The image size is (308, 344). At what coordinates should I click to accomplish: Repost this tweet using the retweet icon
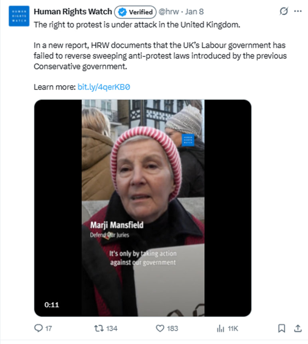(x=99, y=328)
